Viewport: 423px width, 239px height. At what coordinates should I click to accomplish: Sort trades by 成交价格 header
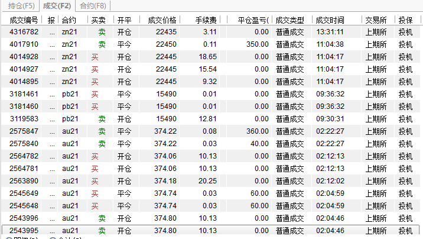coord(161,20)
